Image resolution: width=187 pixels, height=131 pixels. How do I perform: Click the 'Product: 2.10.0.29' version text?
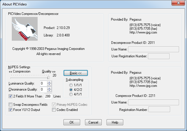[x=57, y=28]
